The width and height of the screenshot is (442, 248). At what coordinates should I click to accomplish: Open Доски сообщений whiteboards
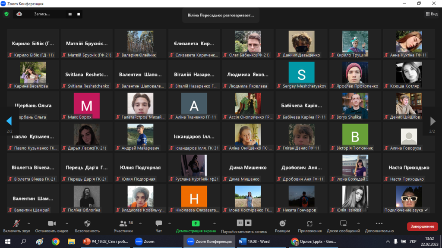point(344,224)
